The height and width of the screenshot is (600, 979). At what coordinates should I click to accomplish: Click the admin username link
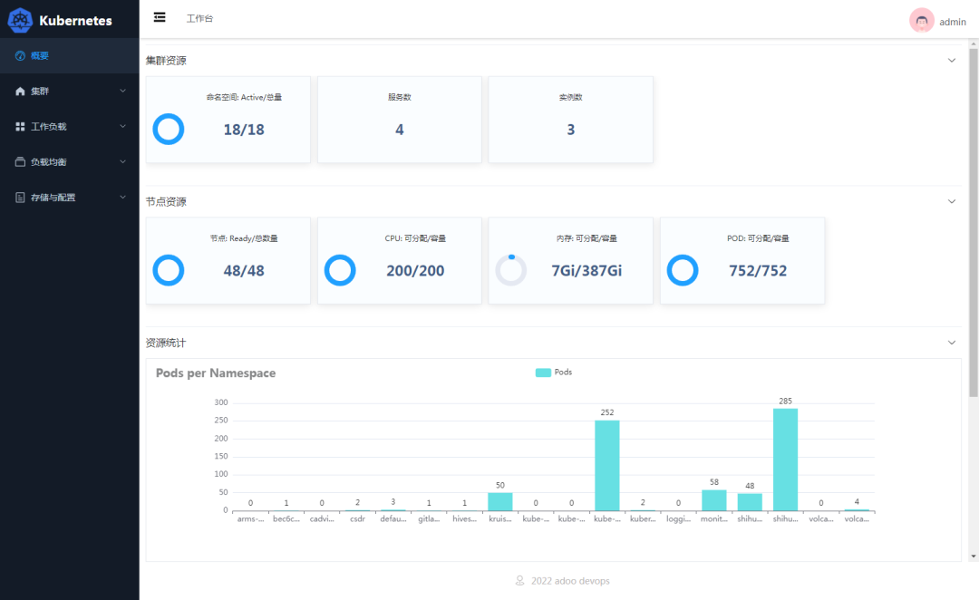tap(953, 22)
